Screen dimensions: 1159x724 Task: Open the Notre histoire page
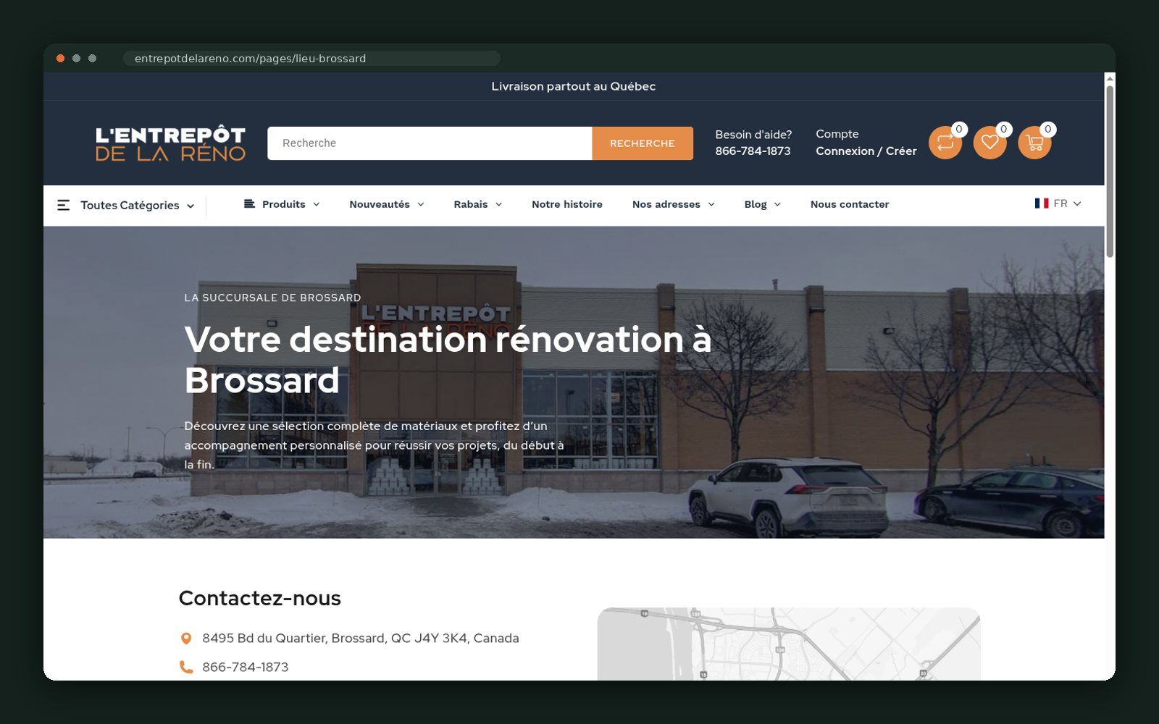pyautogui.click(x=567, y=205)
